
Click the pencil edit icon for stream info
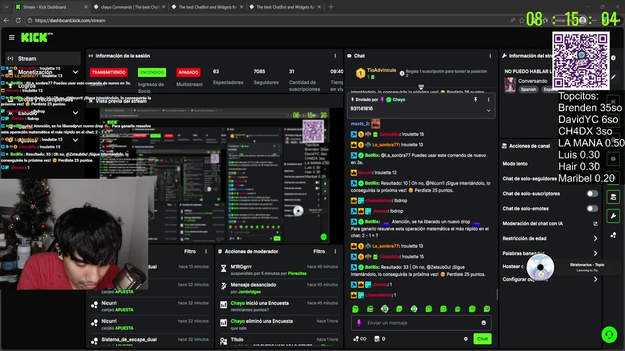613,77
